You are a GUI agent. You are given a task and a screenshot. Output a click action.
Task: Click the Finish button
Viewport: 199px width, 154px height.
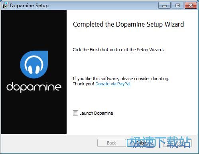141,143
